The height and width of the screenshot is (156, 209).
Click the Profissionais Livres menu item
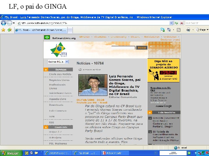pyautogui.click(x=57, y=86)
